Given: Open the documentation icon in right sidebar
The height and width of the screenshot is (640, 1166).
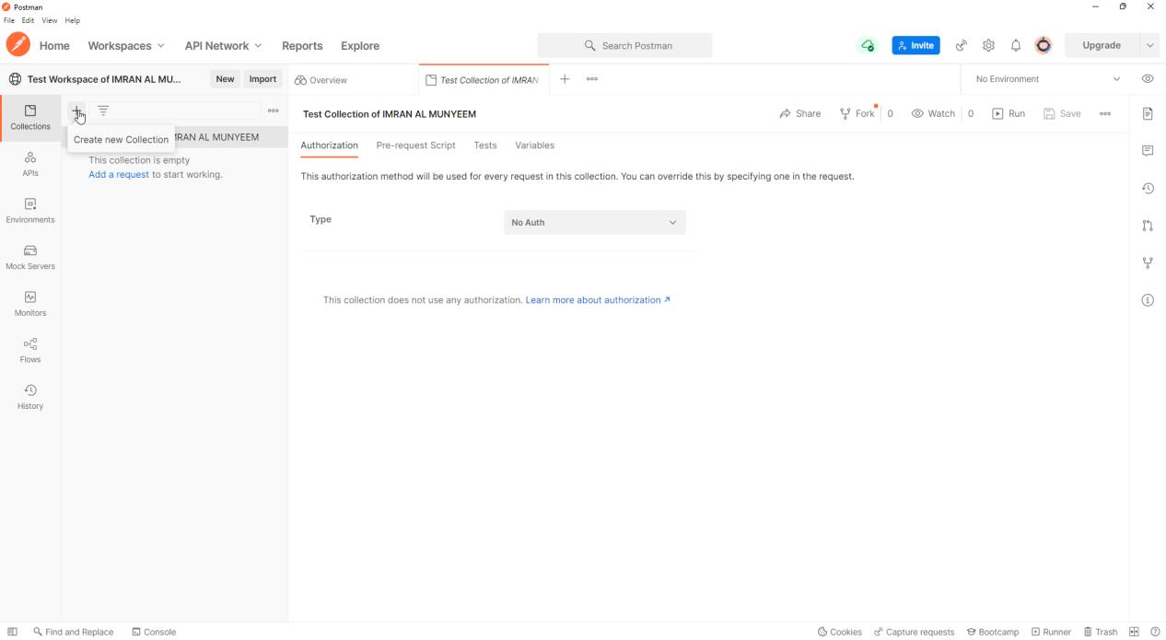Looking at the screenshot, I should [x=1148, y=114].
